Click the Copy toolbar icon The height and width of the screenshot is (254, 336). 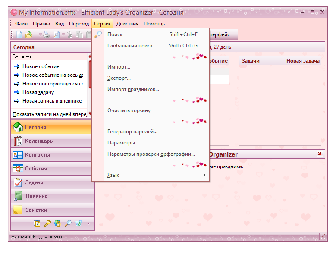pos(79,34)
